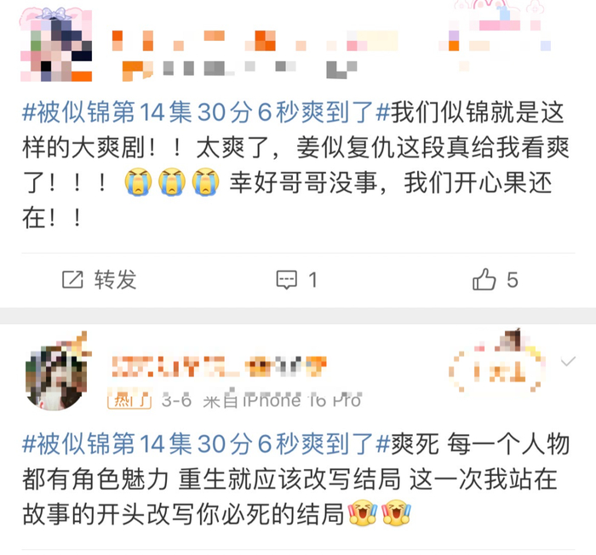The height and width of the screenshot is (555, 596).
Task: Tap the 3-6 post date
Action: pos(176,401)
